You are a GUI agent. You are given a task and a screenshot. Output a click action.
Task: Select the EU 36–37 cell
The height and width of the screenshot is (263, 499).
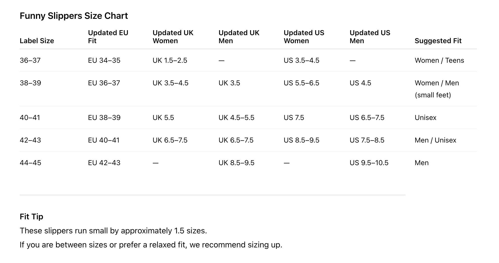click(x=104, y=83)
